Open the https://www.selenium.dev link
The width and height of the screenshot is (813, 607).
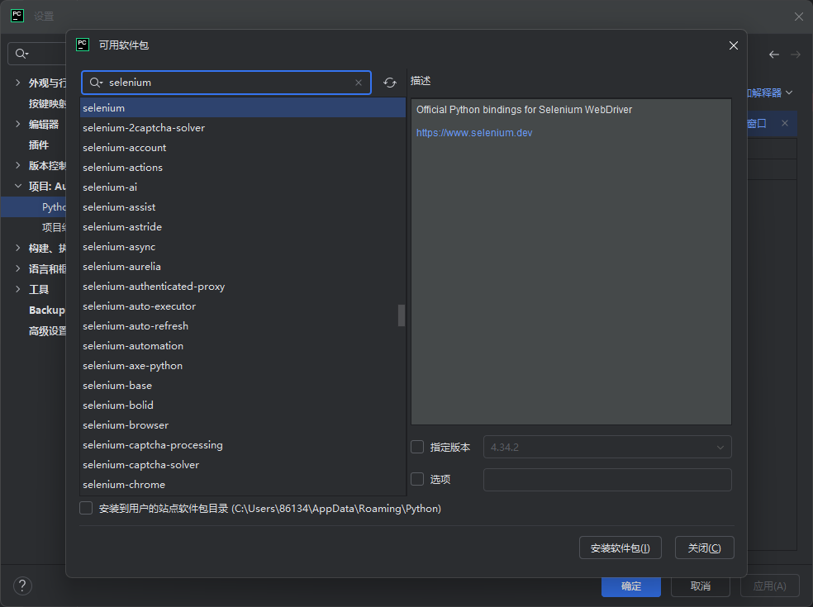click(474, 133)
